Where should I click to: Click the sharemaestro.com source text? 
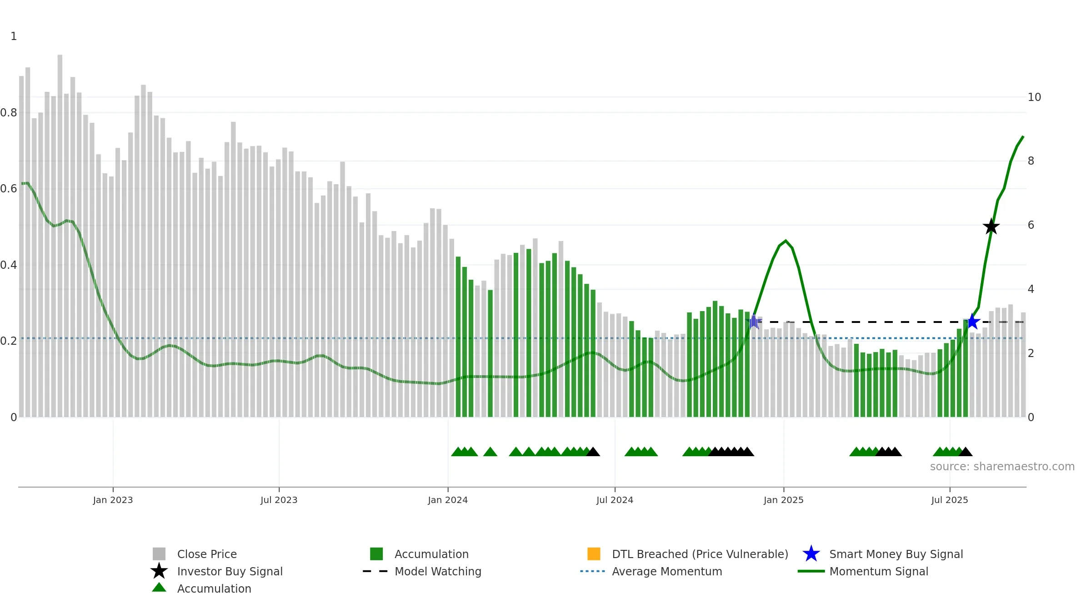[1002, 467]
